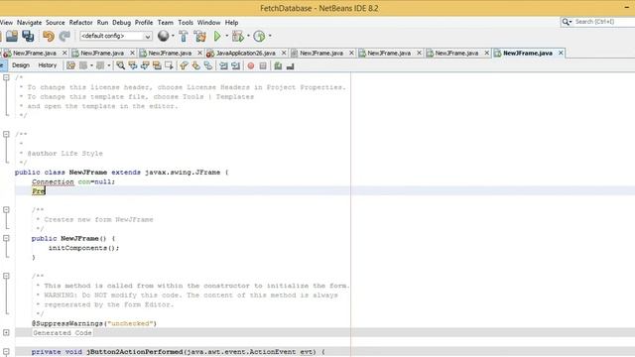635x357 pixels.
Task: Click the Open Project toolbar icon
Action: pyautogui.click(x=12, y=36)
